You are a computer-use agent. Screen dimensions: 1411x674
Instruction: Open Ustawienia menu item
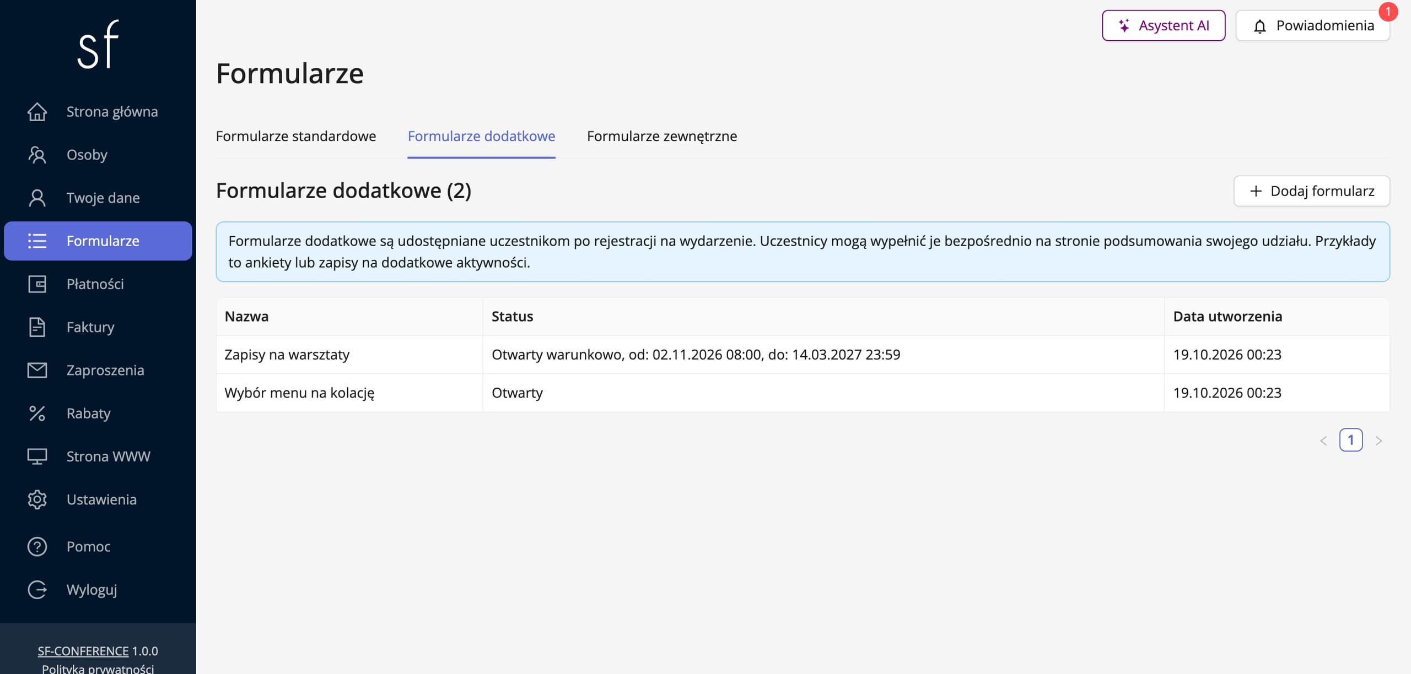click(x=98, y=499)
